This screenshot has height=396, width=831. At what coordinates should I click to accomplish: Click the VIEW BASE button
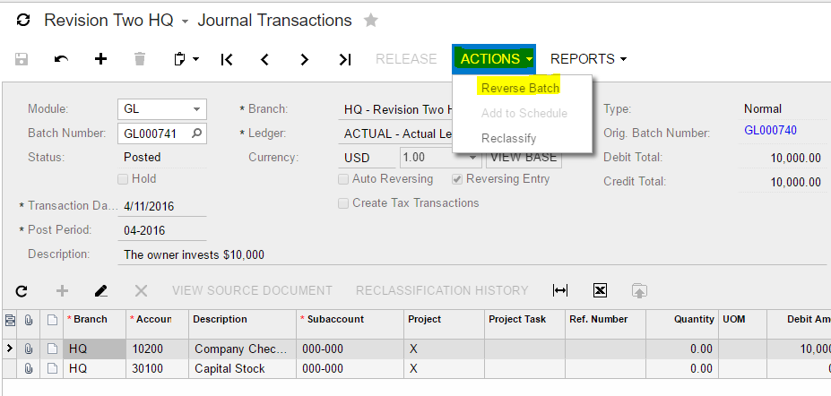[x=524, y=158]
